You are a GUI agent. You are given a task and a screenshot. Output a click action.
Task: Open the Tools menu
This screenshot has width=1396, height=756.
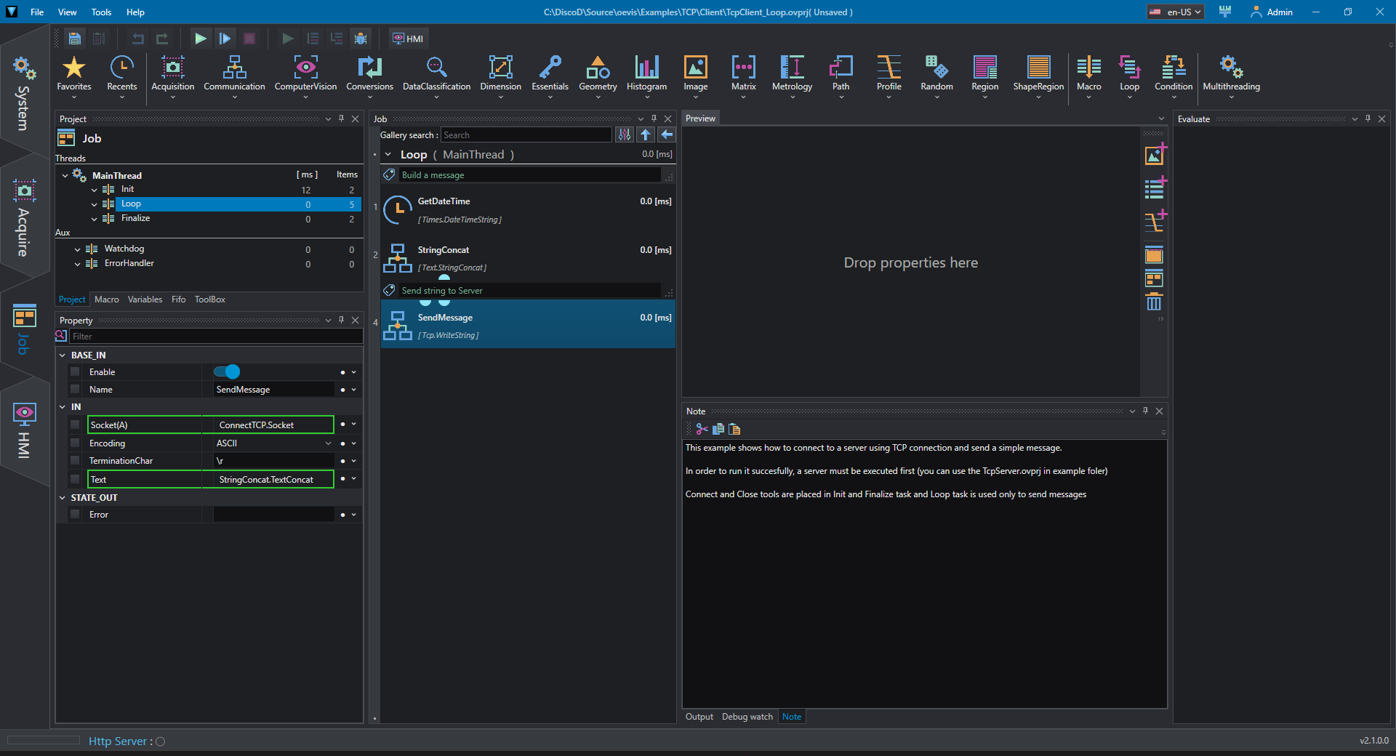click(x=101, y=12)
